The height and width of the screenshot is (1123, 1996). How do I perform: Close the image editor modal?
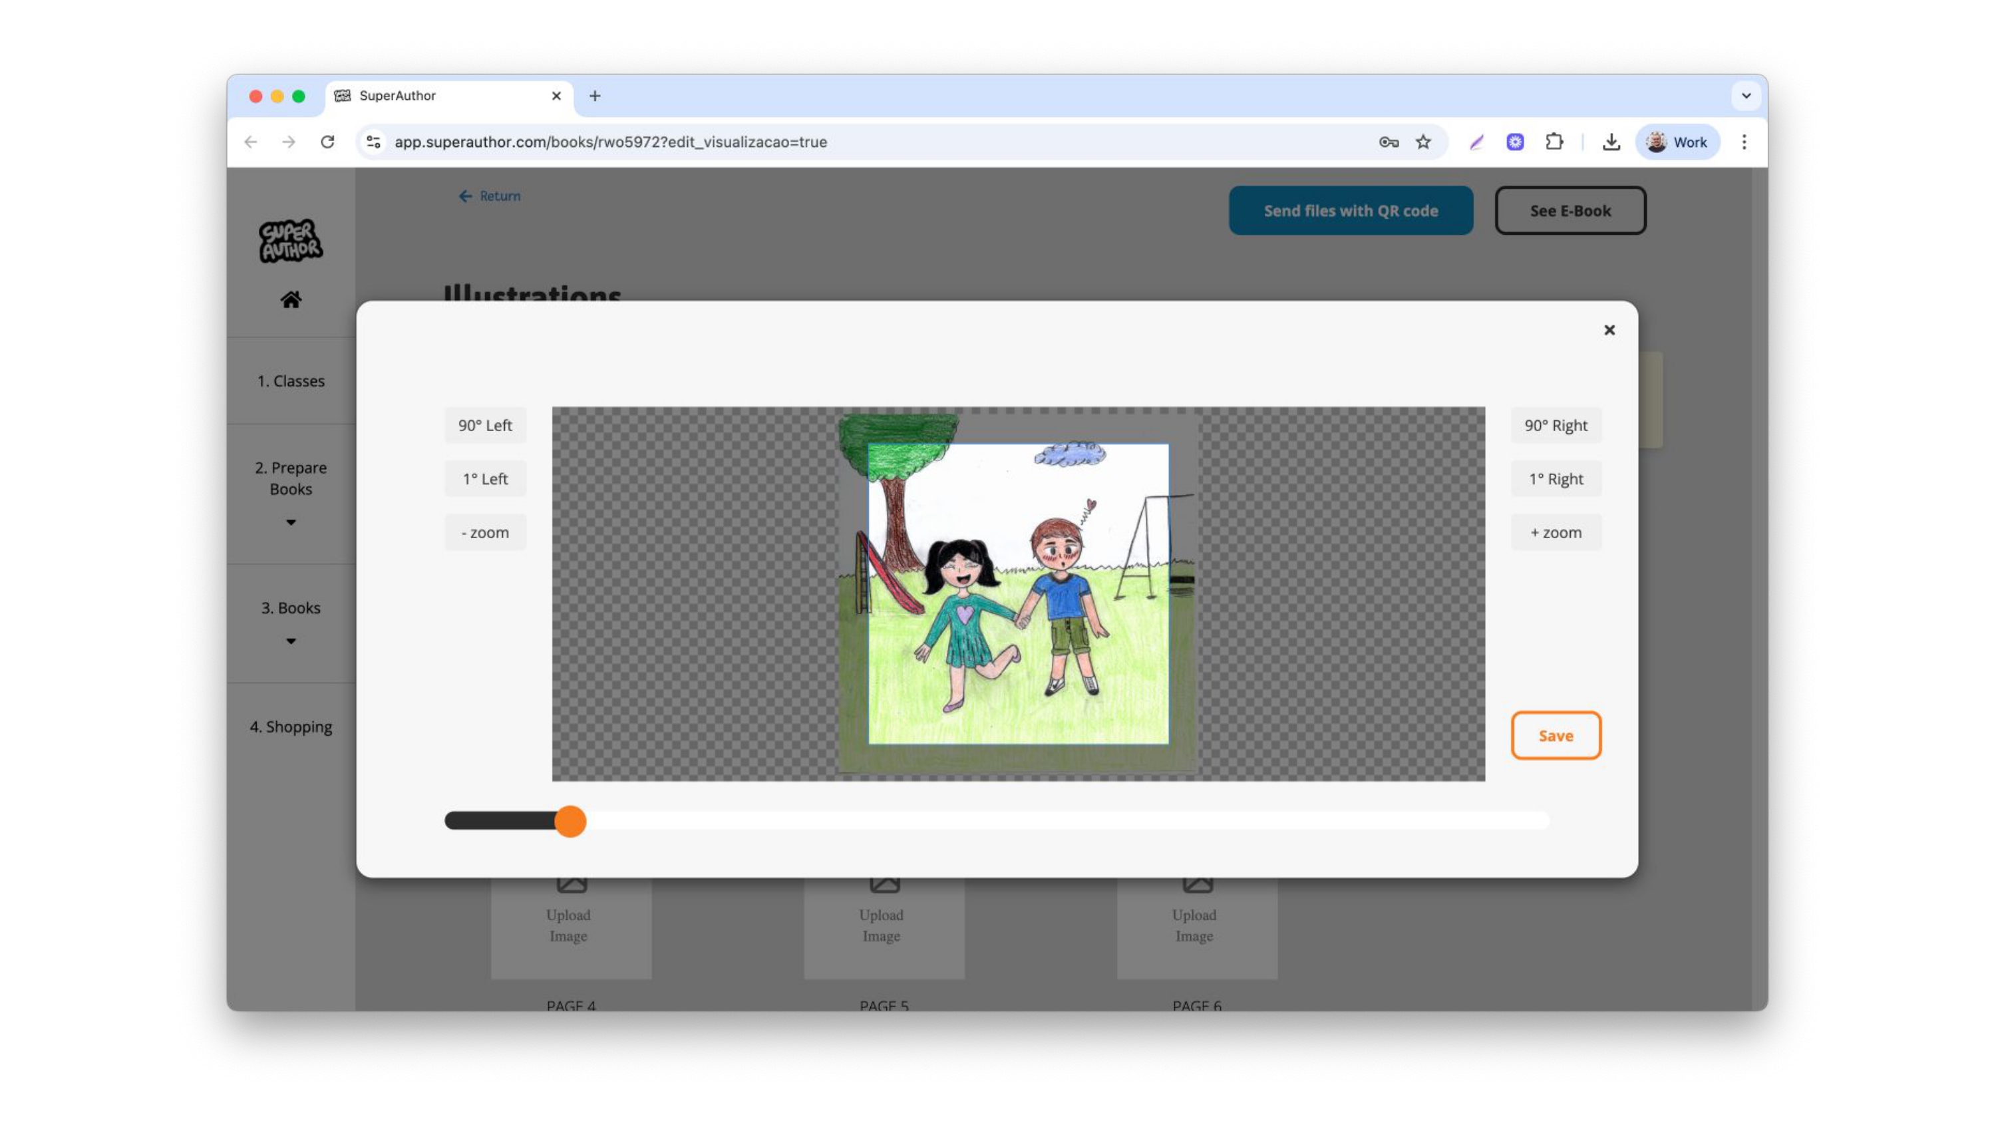point(1609,330)
